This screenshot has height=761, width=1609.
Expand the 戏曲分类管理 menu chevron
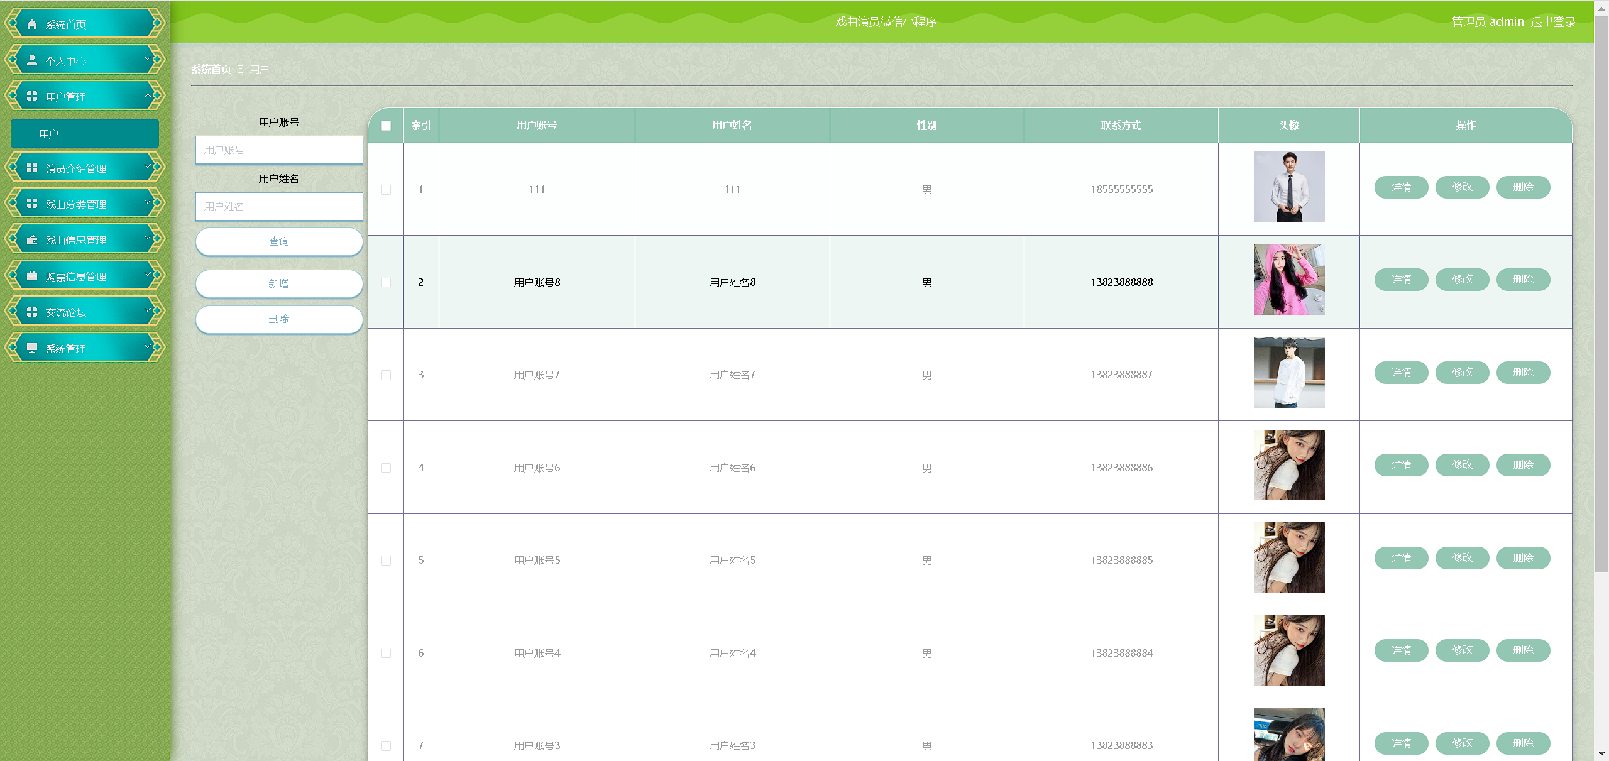[x=148, y=202]
